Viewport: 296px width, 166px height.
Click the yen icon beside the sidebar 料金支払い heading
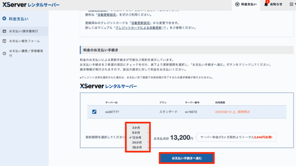point(4,19)
